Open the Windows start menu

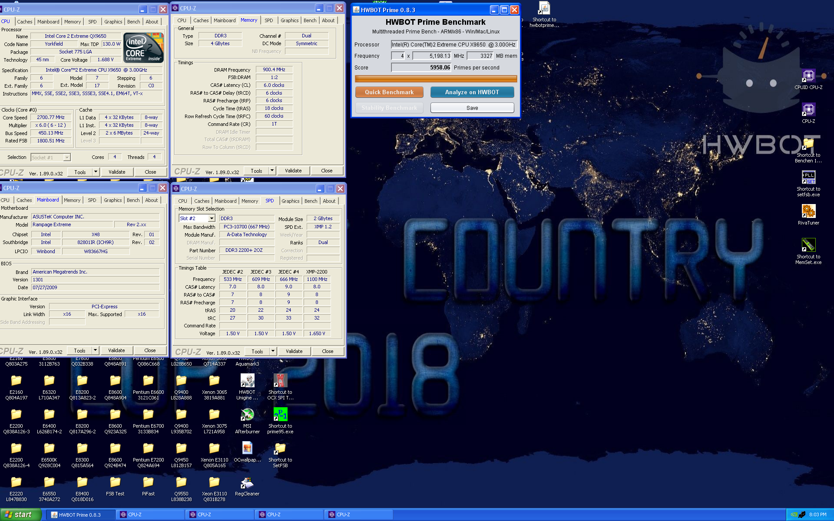point(21,514)
